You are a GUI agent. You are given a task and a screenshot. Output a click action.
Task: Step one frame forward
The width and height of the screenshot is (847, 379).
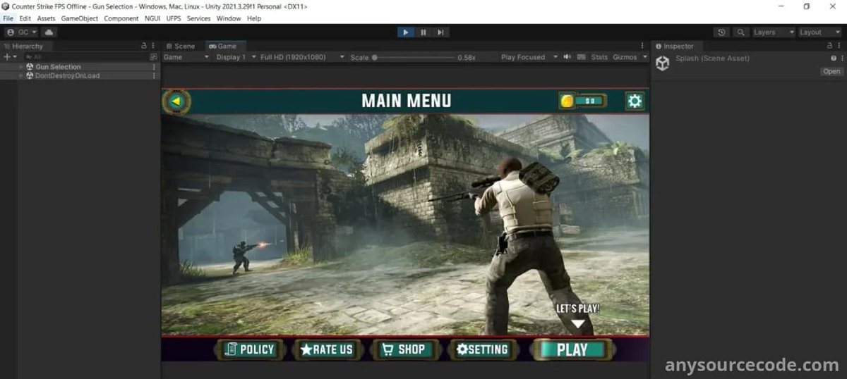click(x=440, y=32)
